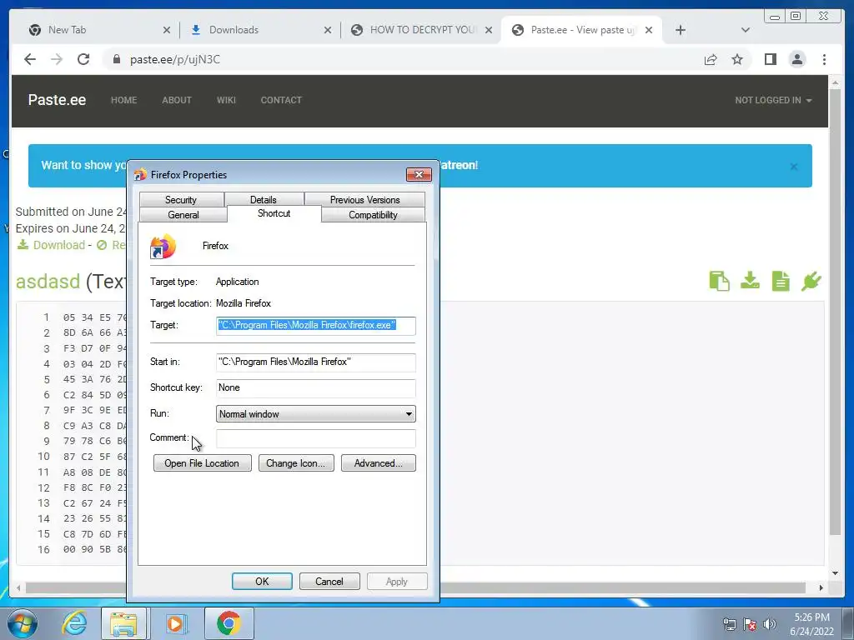Open the Compatibility tab
This screenshot has height=640, width=854.
373,215
